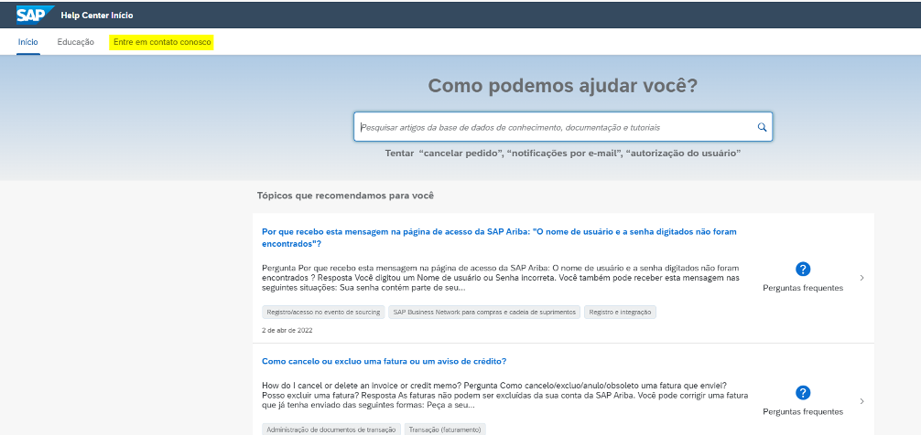Screen dimensions: 921x435
Task: Open Entre em contato conosco tab
Action: [x=162, y=42]
